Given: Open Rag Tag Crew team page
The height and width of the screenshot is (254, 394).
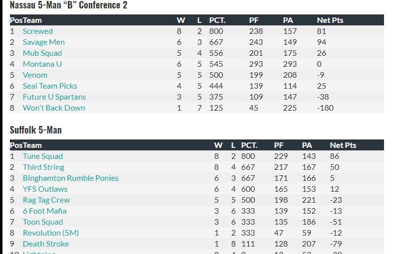Looking at the screenshot, I should coord(46,200).
